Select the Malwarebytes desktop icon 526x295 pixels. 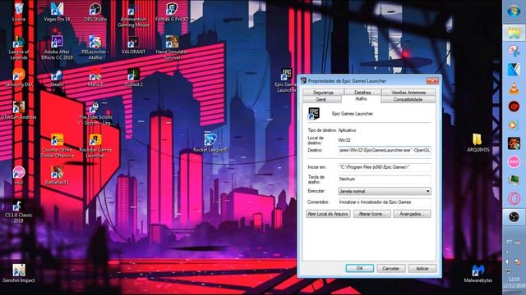point(478,273)
